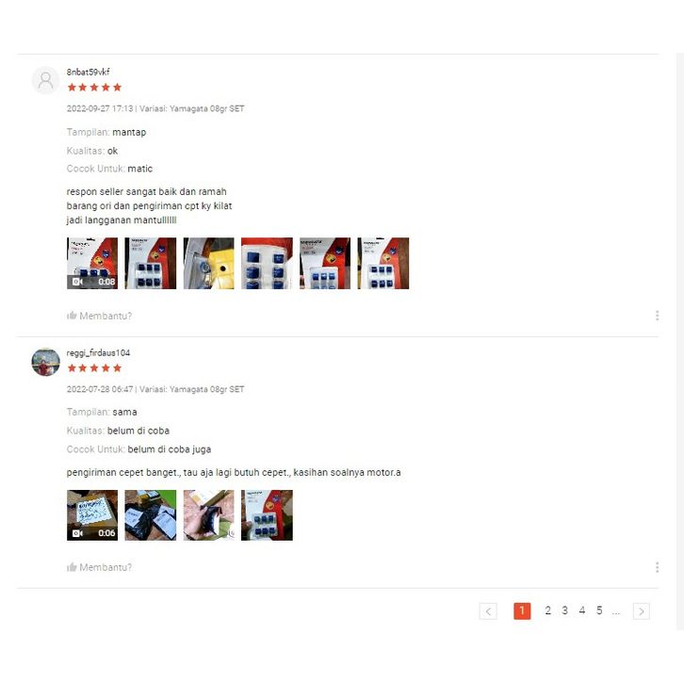The width and height of the screenshot is (684, 684).
Task: Click reggi_firdaus104's profile picture
Action: [x=46, y=362]
